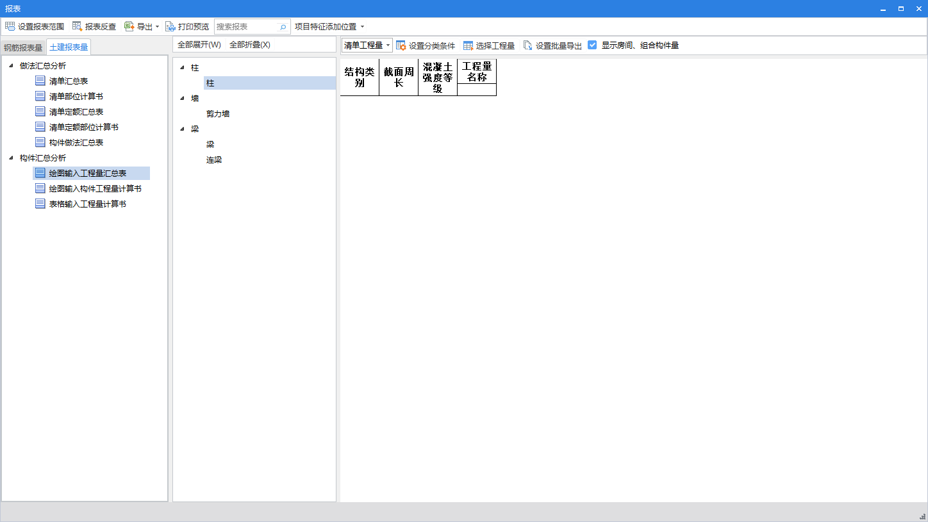The image size is (928, 522).
Task: Click report icon beside 清单汇总表
Action: coord(40,81)
